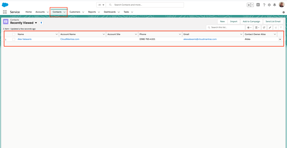Click the inline edit pencil icon
The width and height of the screenshot is (287, 148).
pos(270,27)
